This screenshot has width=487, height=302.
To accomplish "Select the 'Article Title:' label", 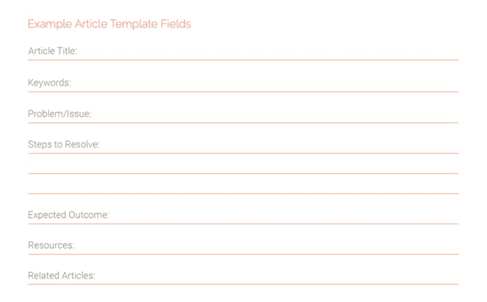I will click(x=53, y=51).
